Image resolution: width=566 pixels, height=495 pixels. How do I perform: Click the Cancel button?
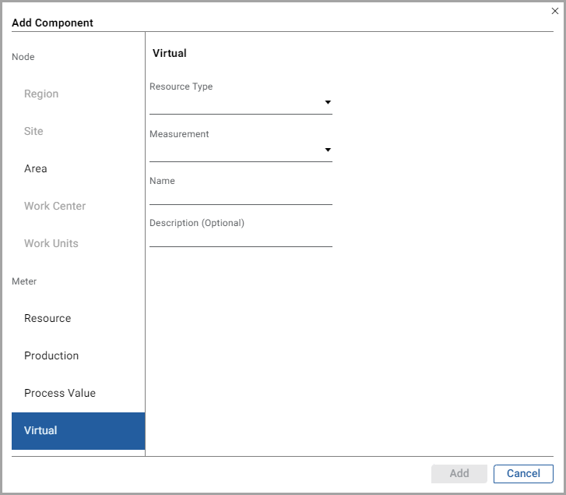click(523, 473)
